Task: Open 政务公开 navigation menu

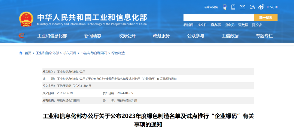Action: tap(127, 36)
